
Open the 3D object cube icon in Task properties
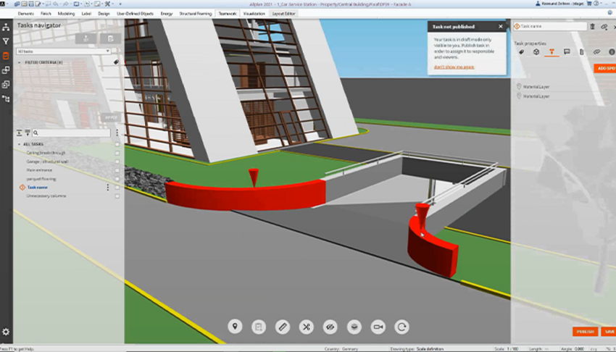tap(536, 52)
